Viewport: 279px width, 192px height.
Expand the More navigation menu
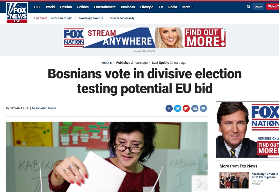click(188, 7)
